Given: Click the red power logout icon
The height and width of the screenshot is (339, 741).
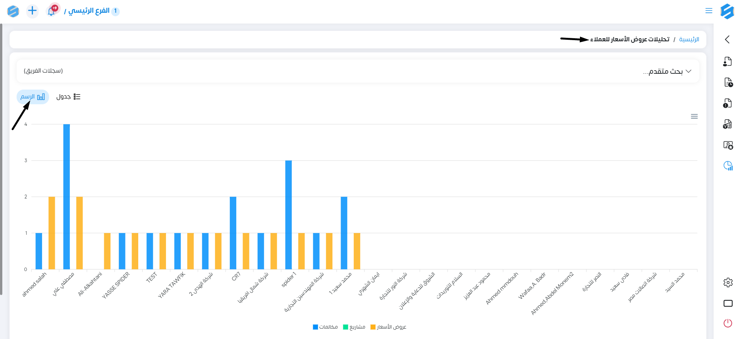Looking at the screenshot, I should pos(728,323).
